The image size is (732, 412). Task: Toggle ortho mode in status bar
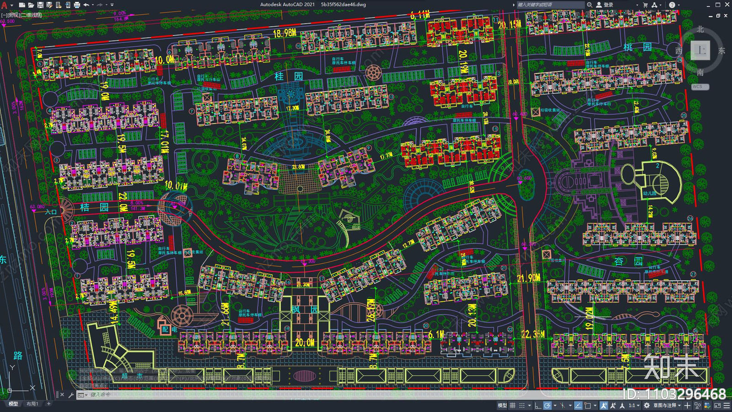coord(538,405)
